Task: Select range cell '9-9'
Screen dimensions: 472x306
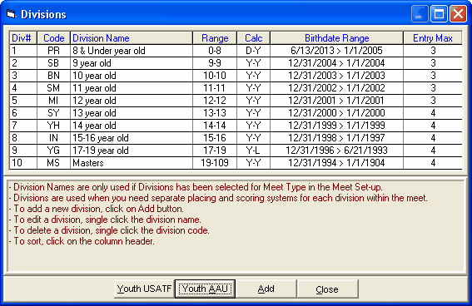Action: (x=215, y=63)
